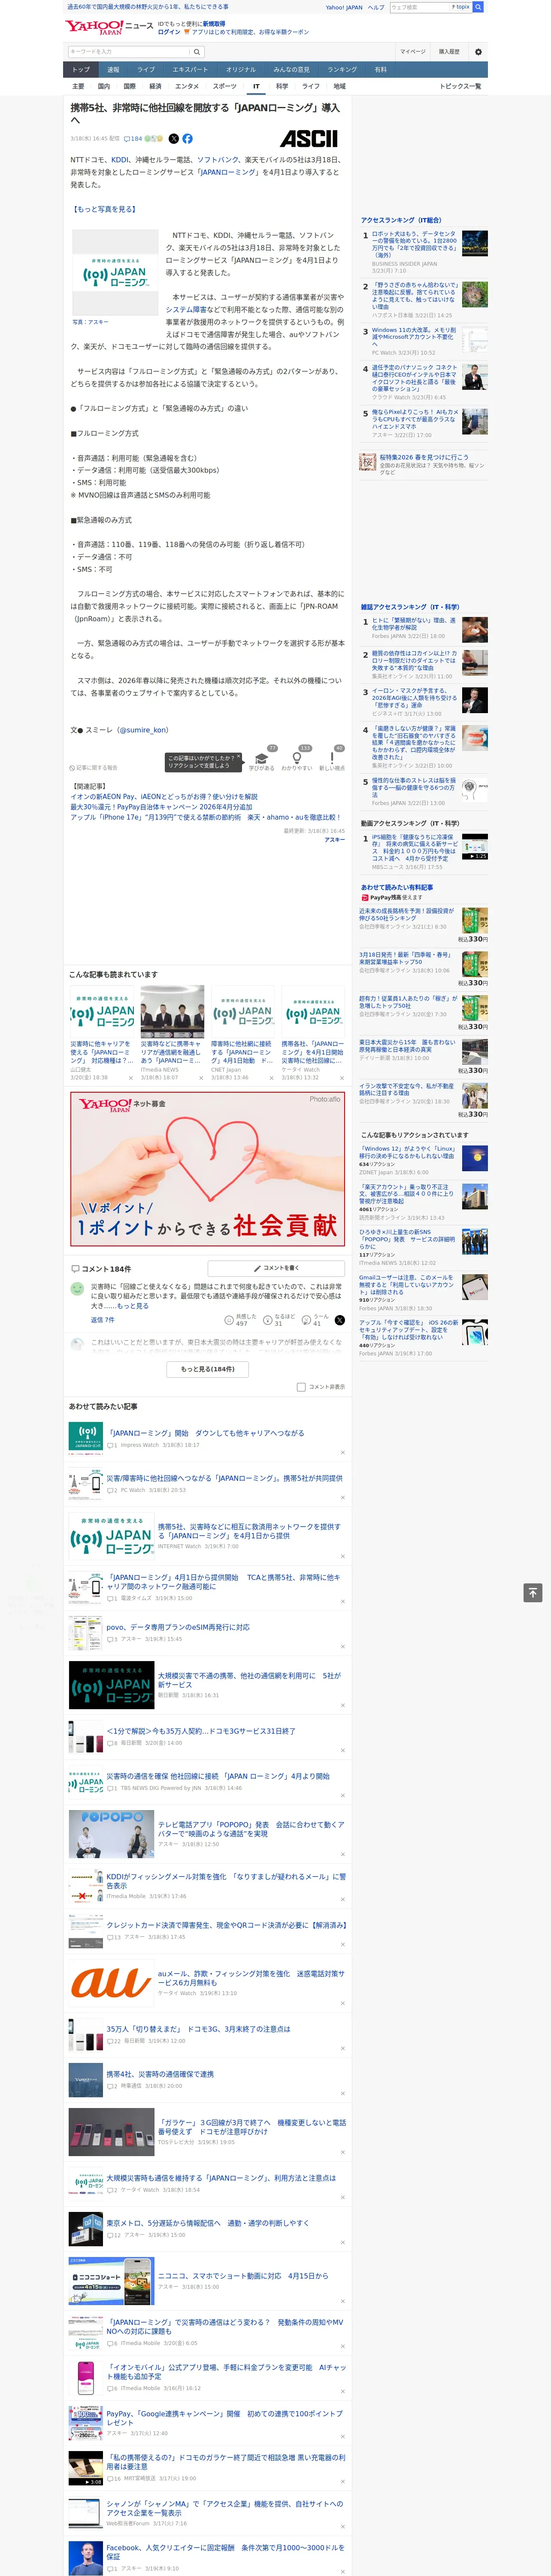Toggle the コメント非表示 checkbox

point(301,1387)
